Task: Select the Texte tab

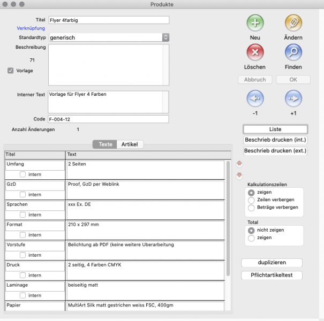Action: 105,144
